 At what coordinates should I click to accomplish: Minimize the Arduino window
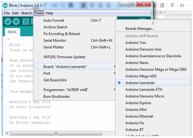[124, 4]
